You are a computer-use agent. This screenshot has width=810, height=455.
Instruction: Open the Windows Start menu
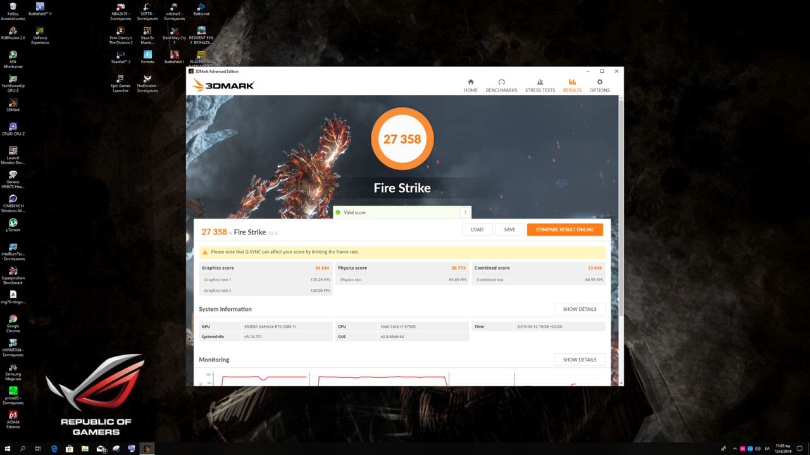tap(8, 449)
